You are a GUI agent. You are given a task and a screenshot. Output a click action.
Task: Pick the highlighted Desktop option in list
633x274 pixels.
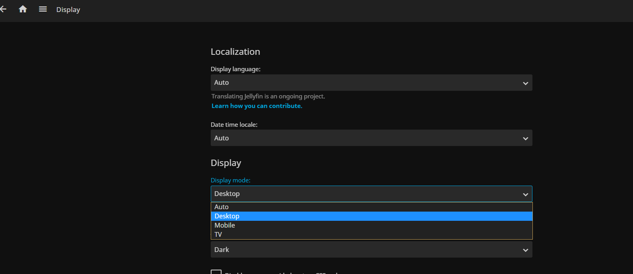coord(227,216)
